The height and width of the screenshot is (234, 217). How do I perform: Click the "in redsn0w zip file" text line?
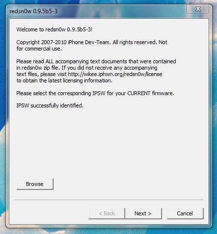pyautogui.click(x=87, y=68)
